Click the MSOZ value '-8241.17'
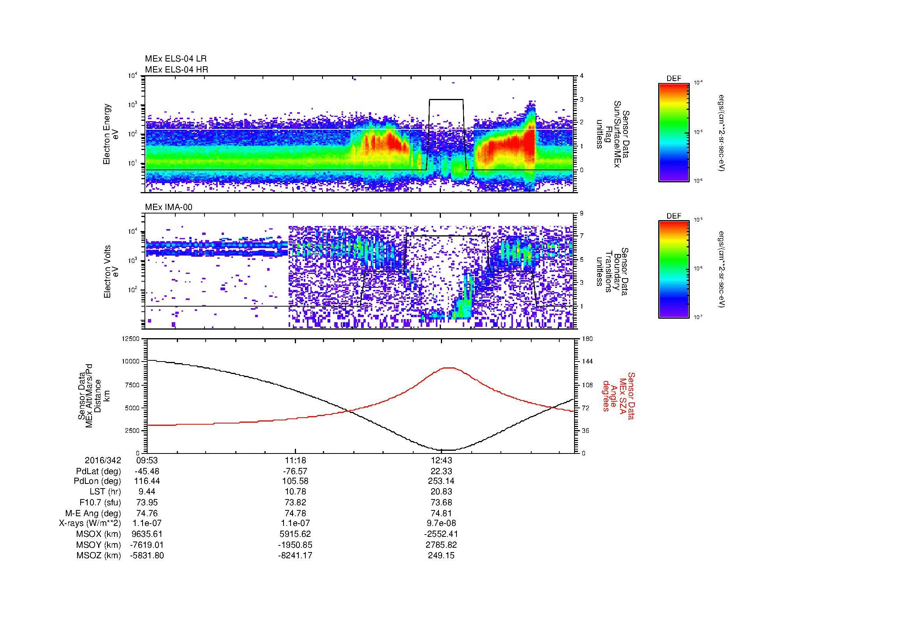This screenshot has height=644, width=911. pyautogui.click(x=295, y=556)
